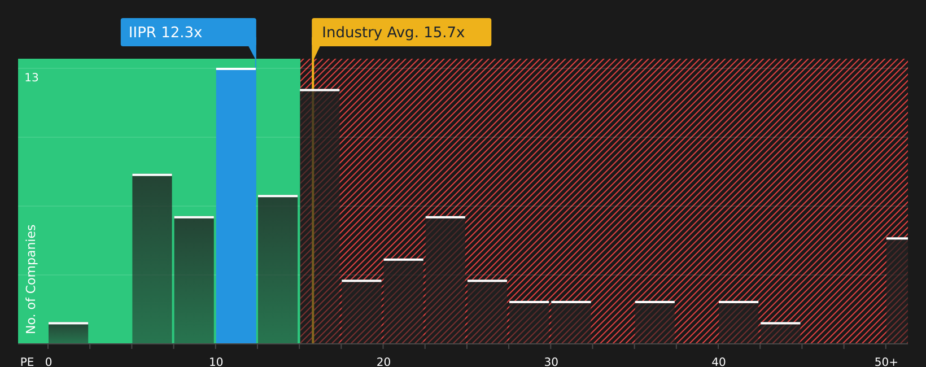Click the '0' x-axis tick label

[x=49, y=362]
